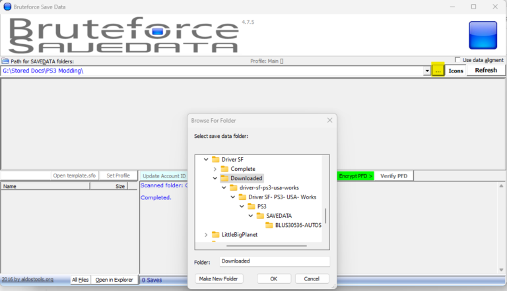The image size is (507, 291).
Task: Click Update Account ID button
Action: (x=164, y=176)
